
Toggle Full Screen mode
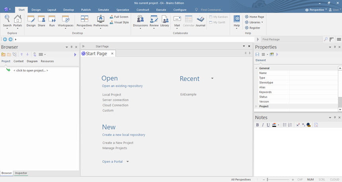pos(119,17)
